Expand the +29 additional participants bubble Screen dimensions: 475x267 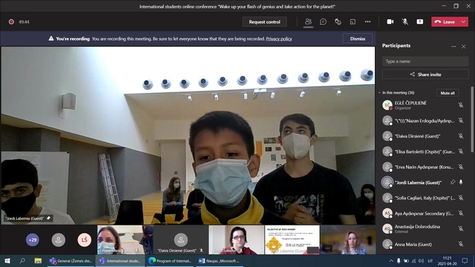[x=32, y=240]
